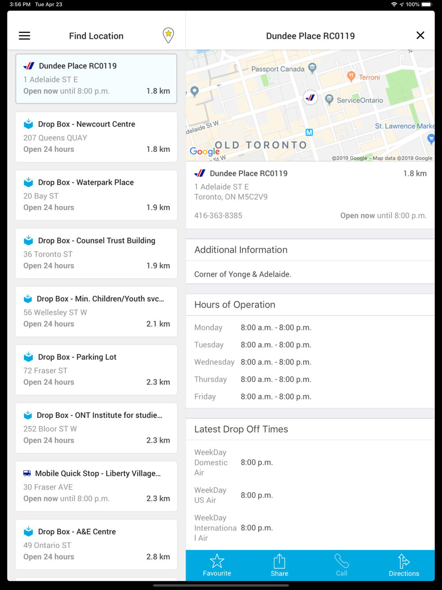Tap Corner of Yonge & Adelaide text

pos(243,274)
